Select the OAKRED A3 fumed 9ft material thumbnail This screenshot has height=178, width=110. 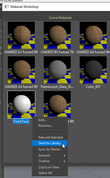point(21,70)
